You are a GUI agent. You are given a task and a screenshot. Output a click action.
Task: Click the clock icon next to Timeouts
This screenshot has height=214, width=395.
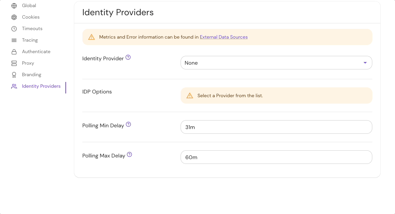coord(14,28)
